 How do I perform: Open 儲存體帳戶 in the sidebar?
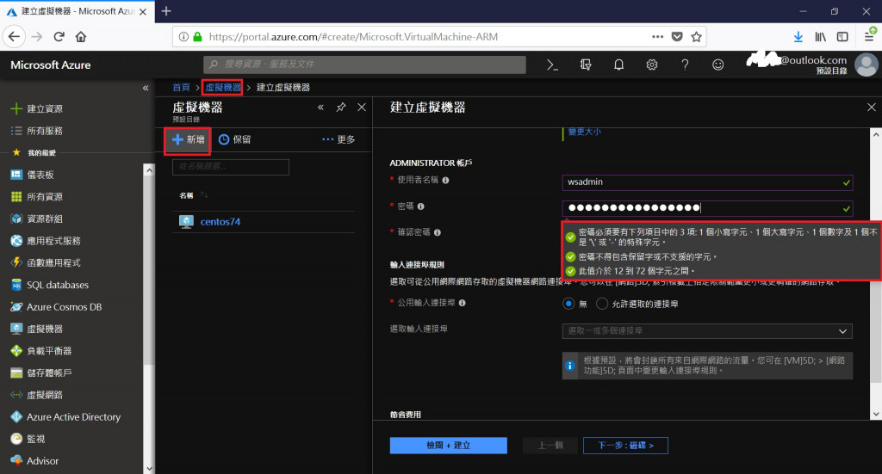pyautogui.click(x=41, y=372)
